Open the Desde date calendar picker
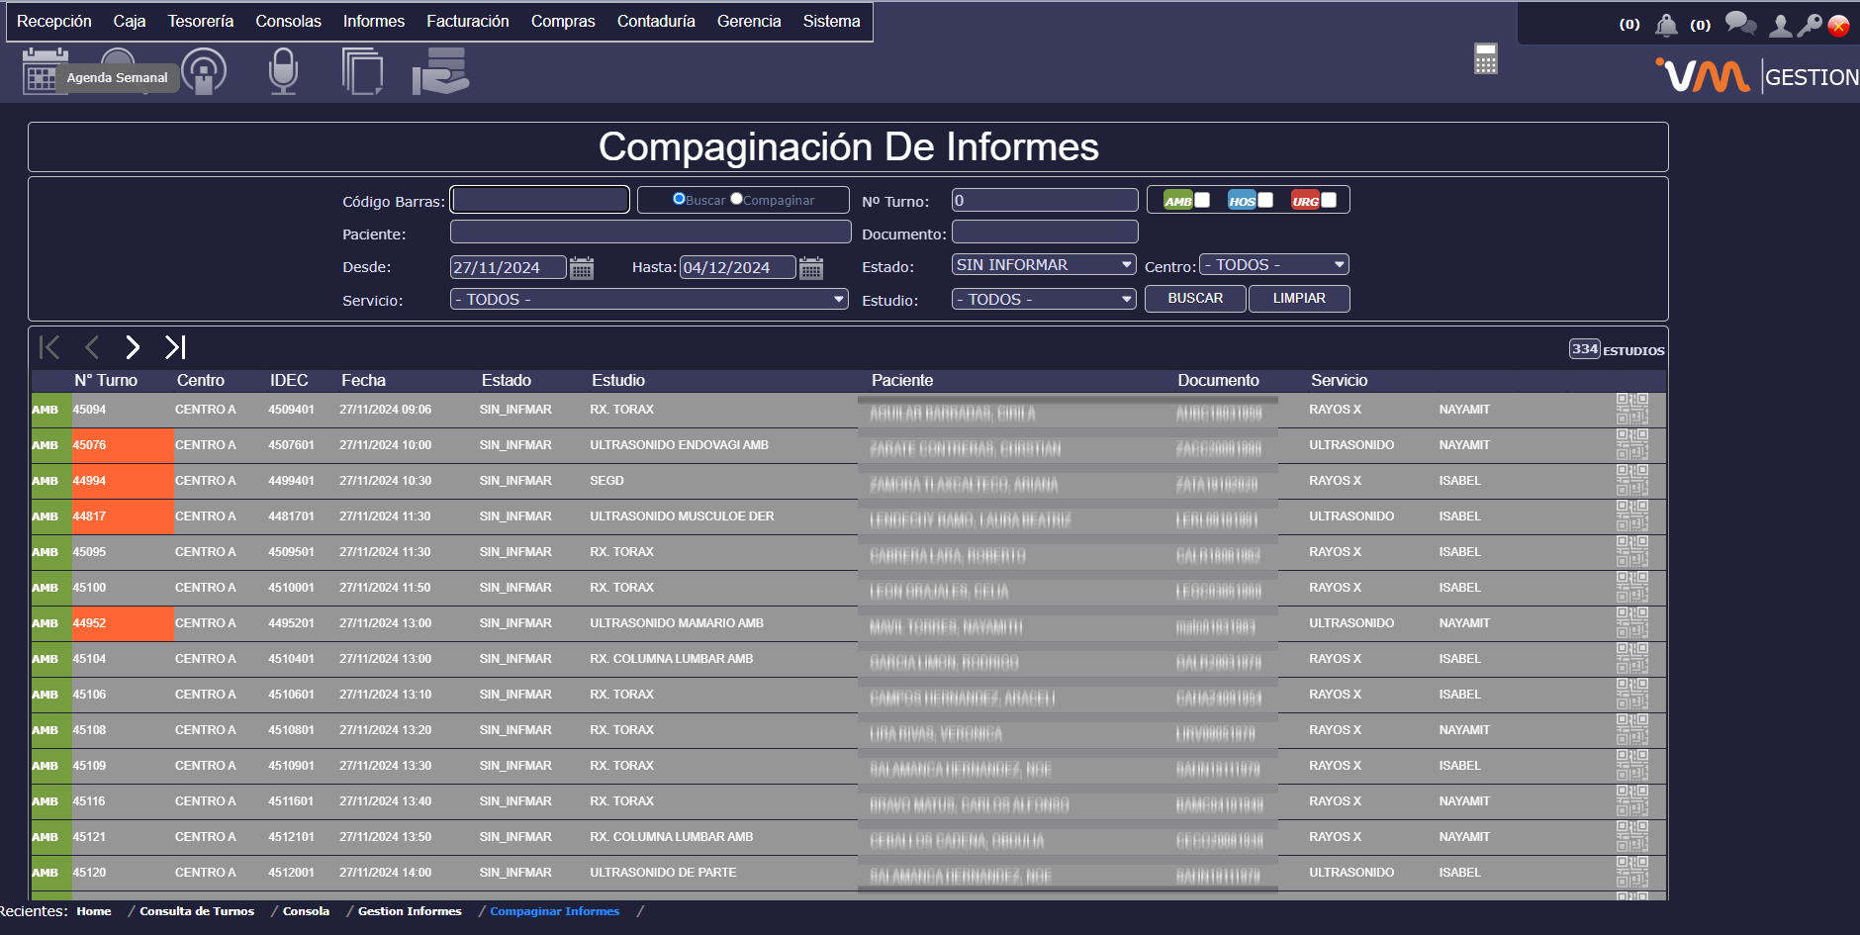 pyautogui.click(x=582, y=268)
